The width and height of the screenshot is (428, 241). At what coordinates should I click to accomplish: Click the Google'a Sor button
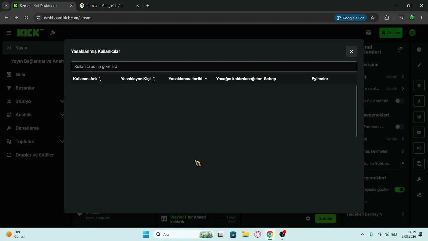pyautogui.click(x=350, y=18)
